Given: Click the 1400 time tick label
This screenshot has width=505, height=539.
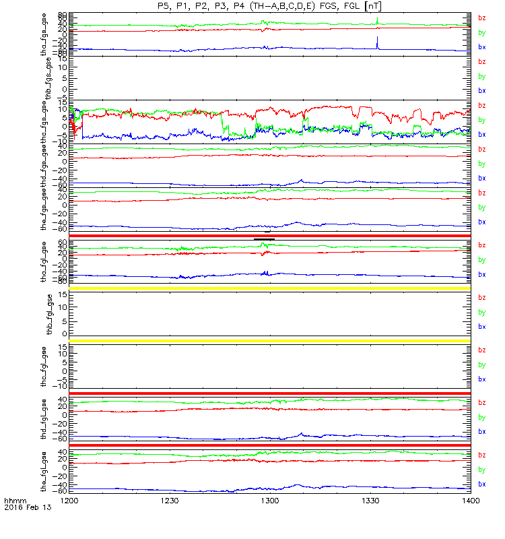Looking at the screenshot, I should click(x=471, y=501).
